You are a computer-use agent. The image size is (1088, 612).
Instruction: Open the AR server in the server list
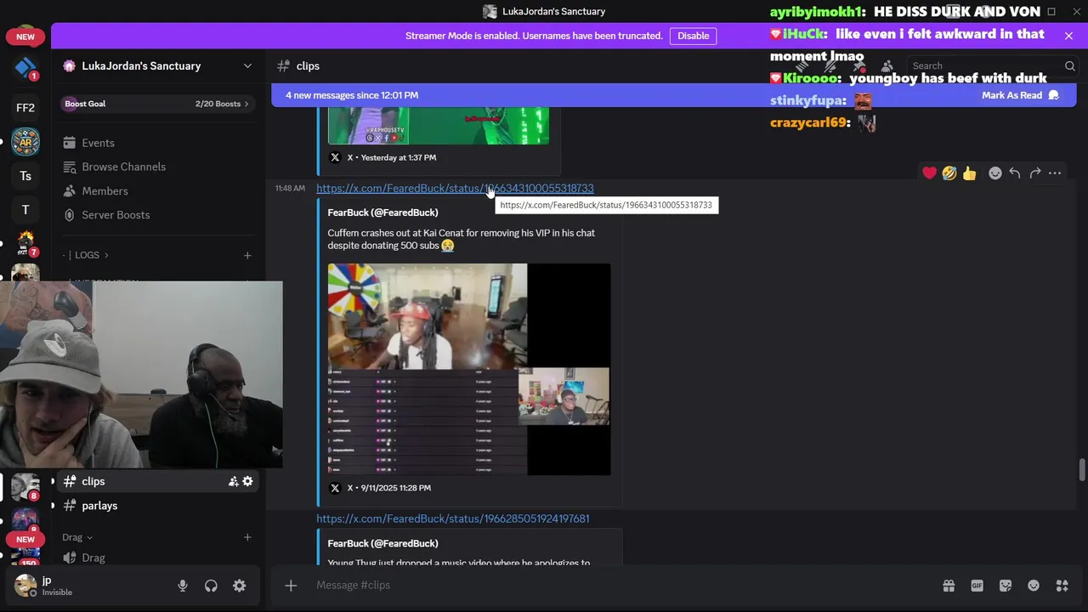[25, 142]
